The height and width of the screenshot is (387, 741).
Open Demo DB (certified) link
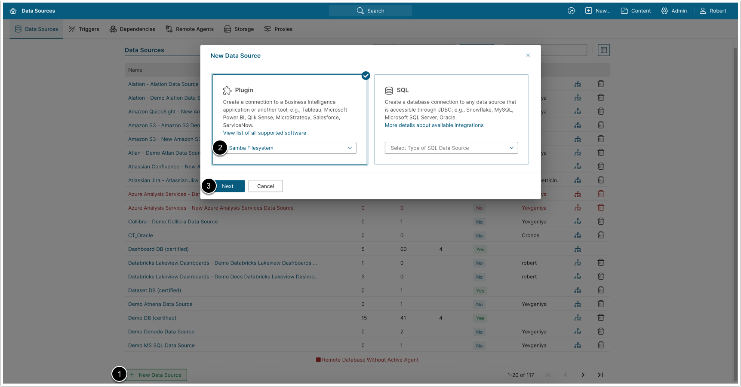coord(152,318)
